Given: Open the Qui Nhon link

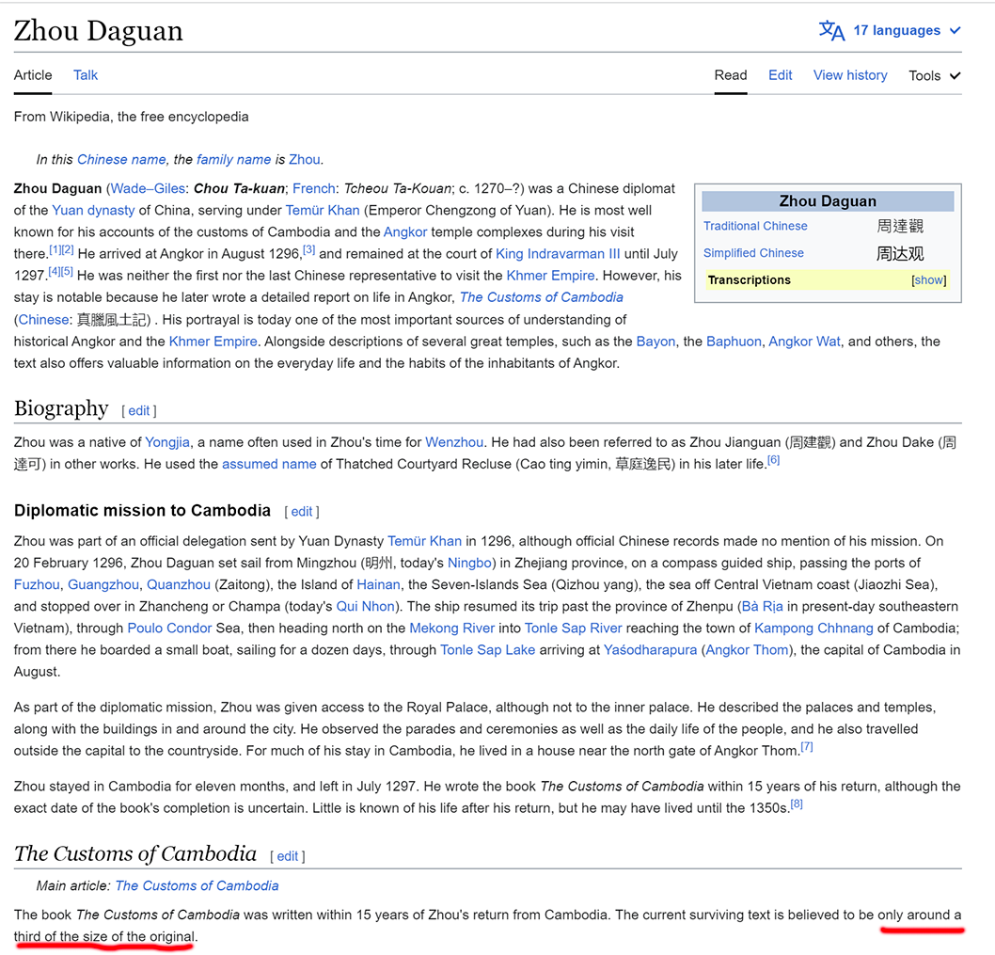Looking at the screenshot, I should (x=366, y=606).
